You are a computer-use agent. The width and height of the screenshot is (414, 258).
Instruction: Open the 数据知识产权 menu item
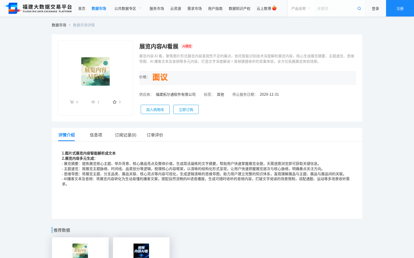tap(240, 9)
